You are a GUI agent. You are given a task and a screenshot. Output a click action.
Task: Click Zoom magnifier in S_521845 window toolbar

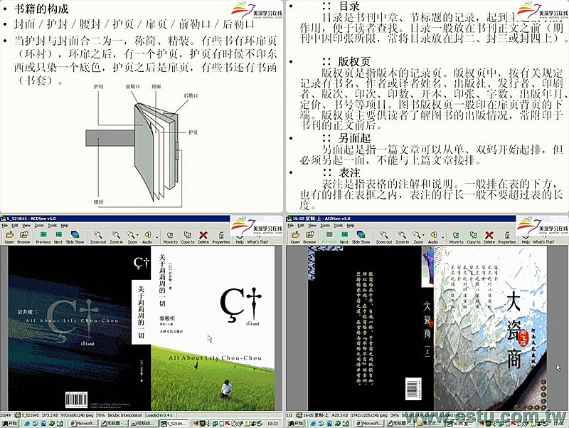[x=131, y=237]
